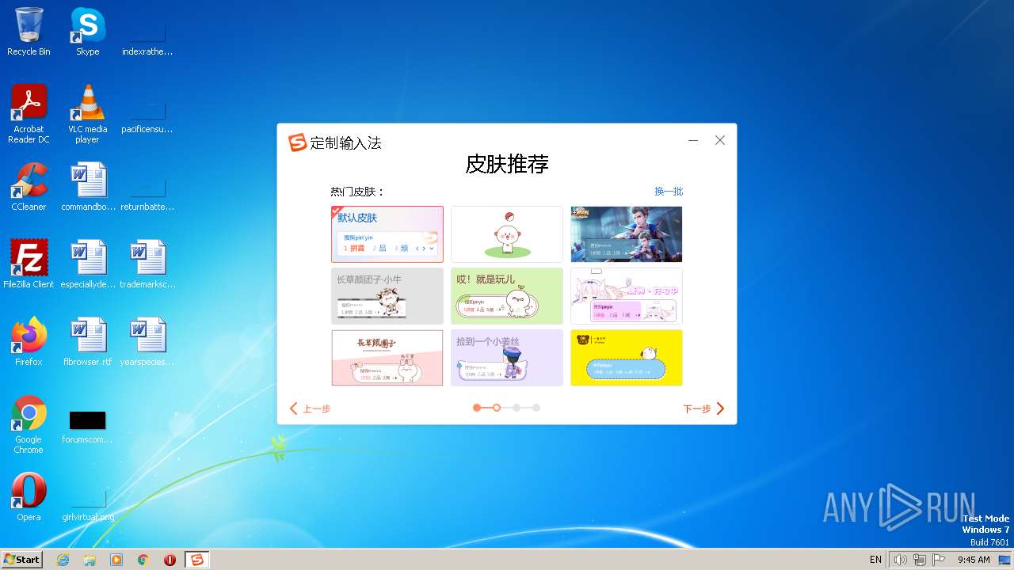Viewport: 1014px width, 570px height.
Task: Launch FileZilla Client shortcut
Action: coord(29,264)
